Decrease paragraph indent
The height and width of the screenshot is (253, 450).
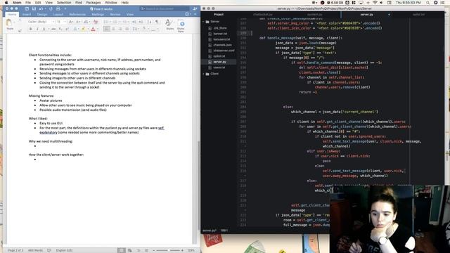134,22
